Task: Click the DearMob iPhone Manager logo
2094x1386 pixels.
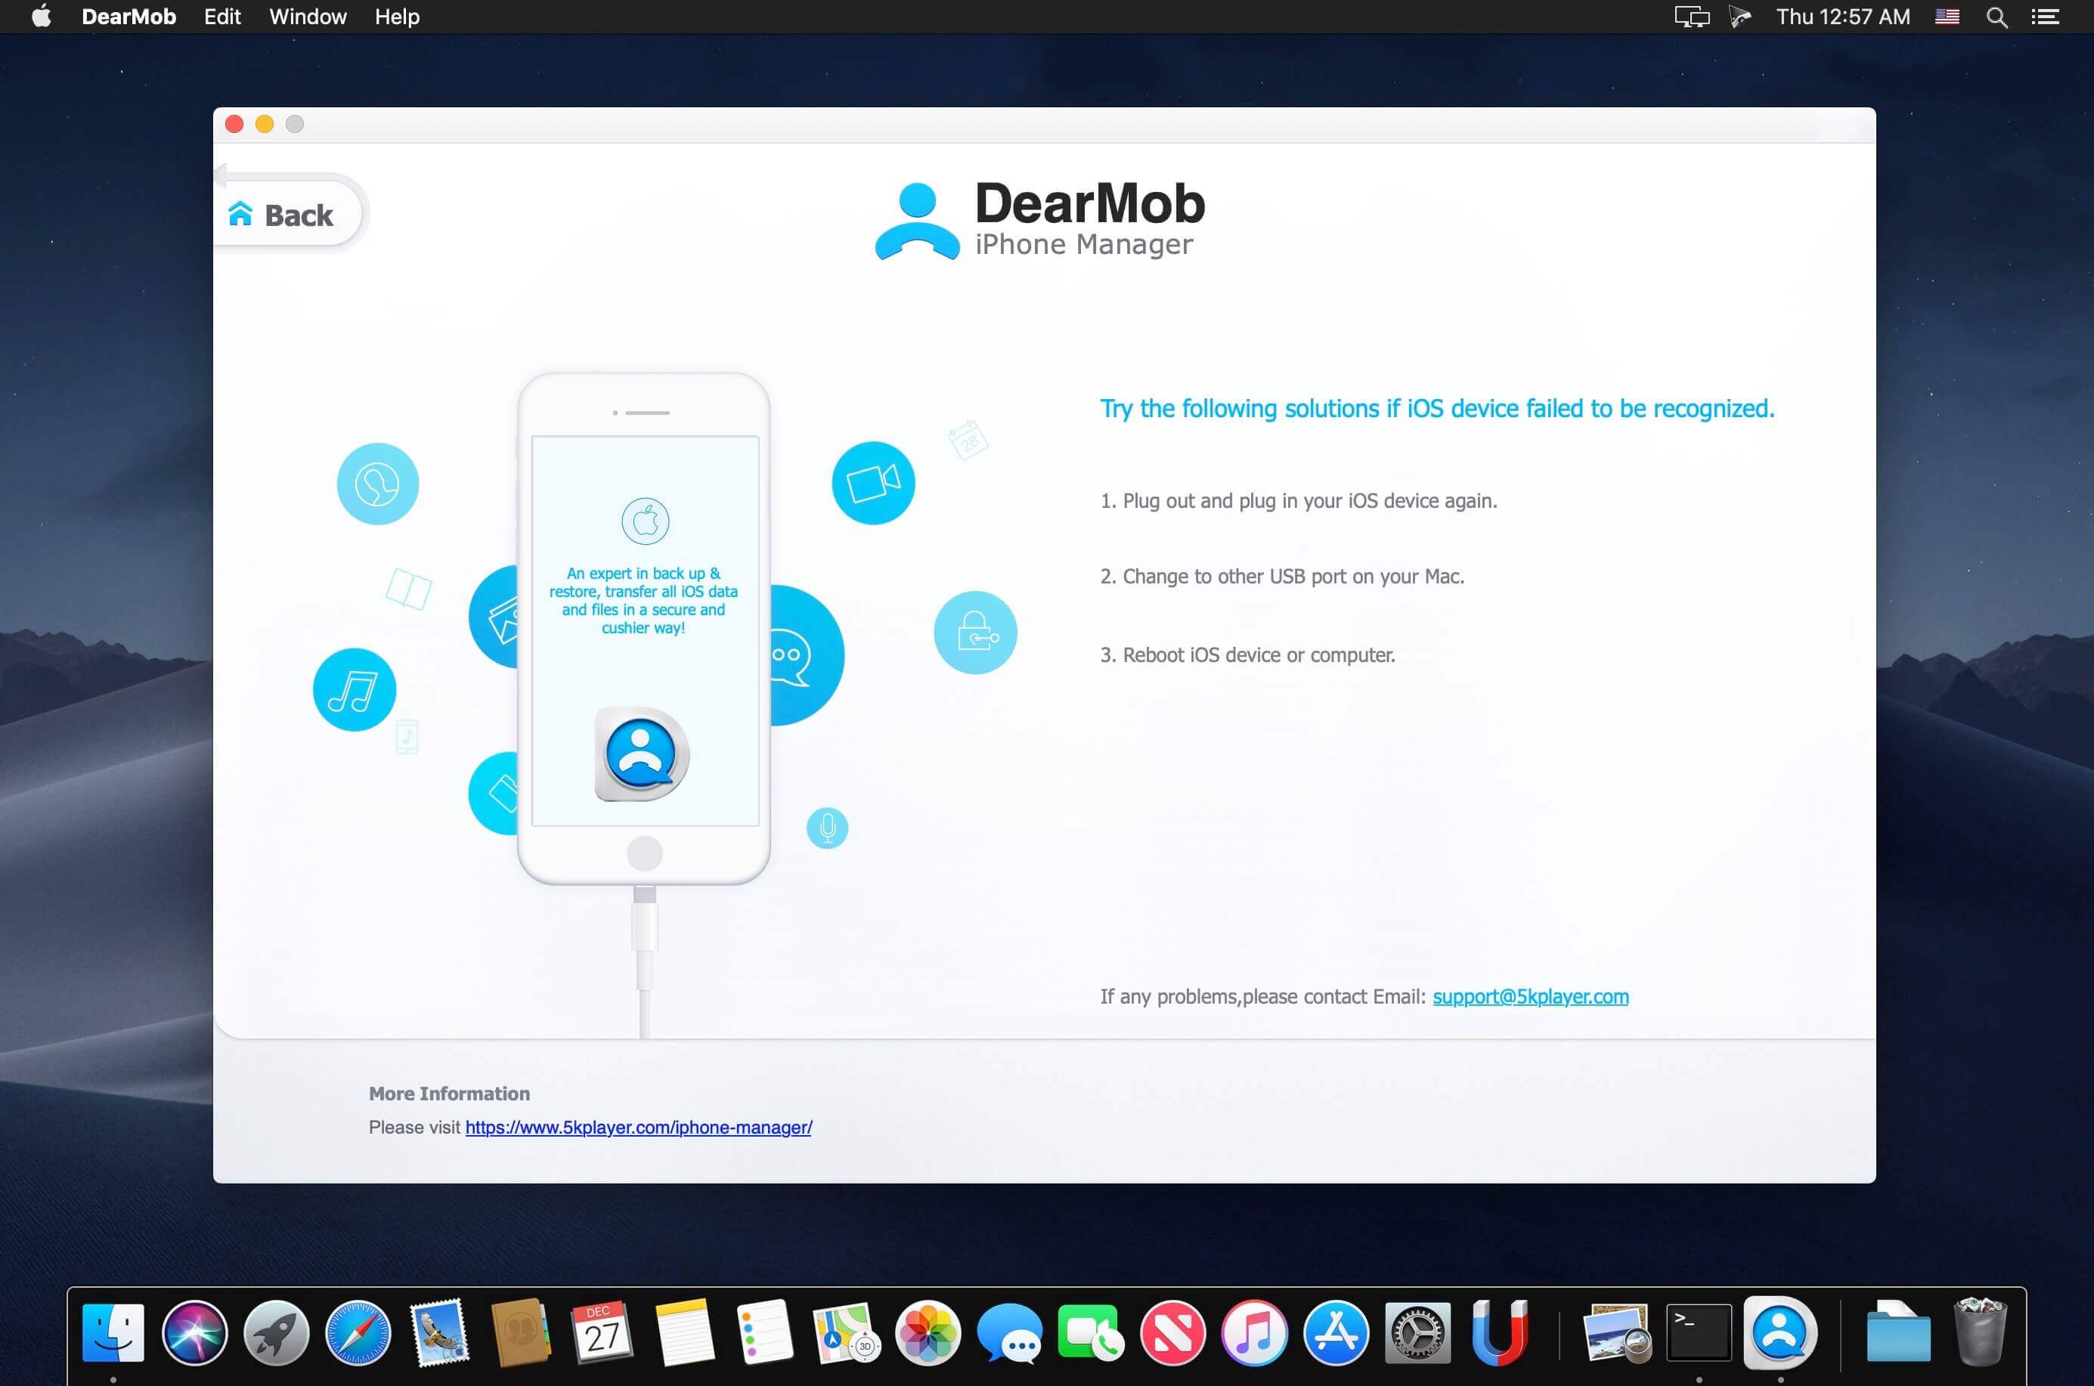Action: 1040,219
